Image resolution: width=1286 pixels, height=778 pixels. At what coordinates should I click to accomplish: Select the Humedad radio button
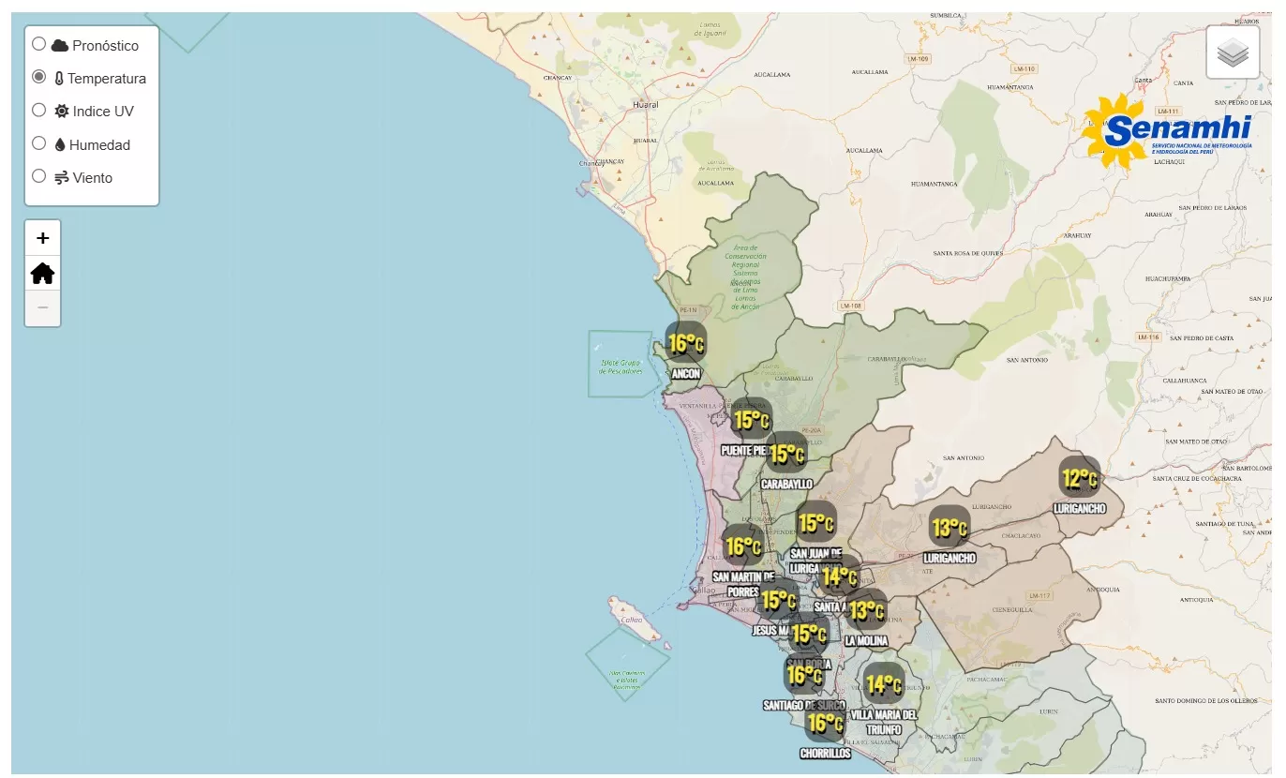tap(39, 143)
